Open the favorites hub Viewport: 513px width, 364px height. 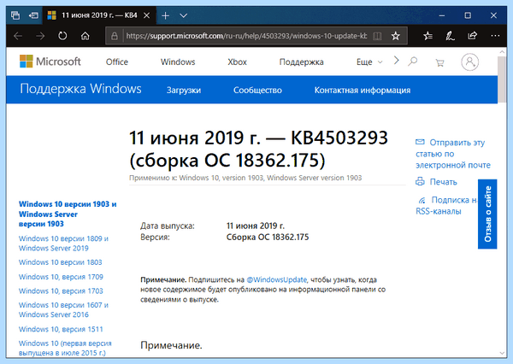(x=427, y=36)
